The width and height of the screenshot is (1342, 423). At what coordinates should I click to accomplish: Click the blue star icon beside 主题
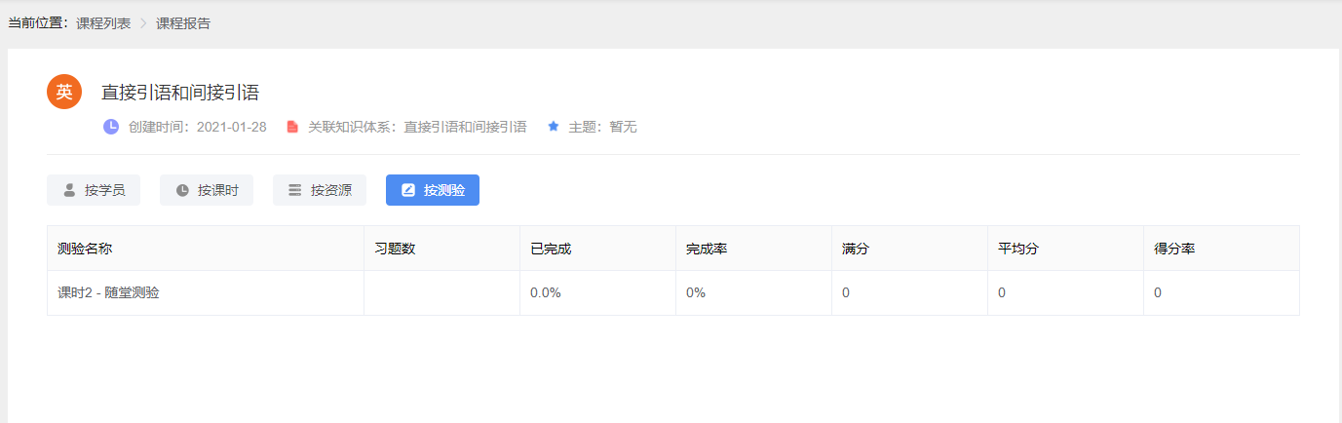pyautogui.click(x=554, y=127)
